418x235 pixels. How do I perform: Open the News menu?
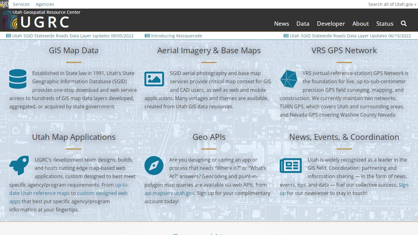point(282,24)
